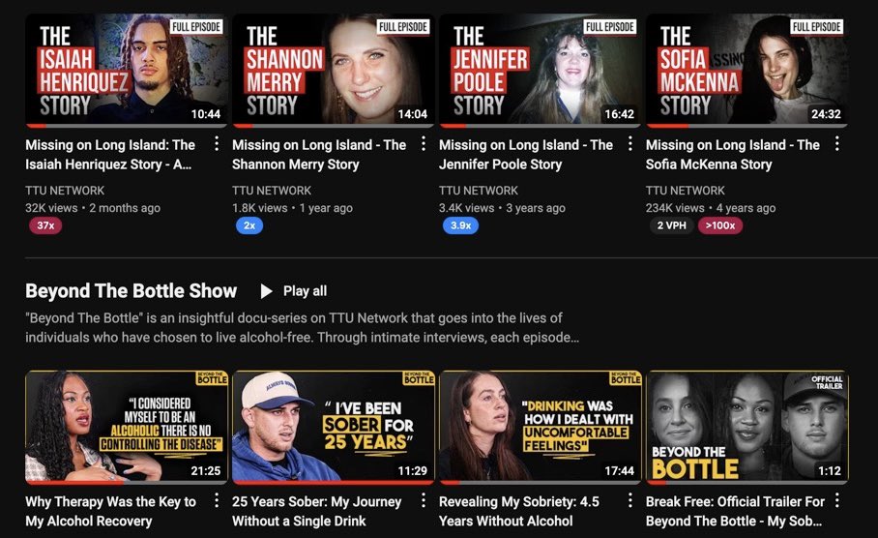Click the 14:04 duration label on Shannon thumbnail
Screen dimensions: 878x538
(x=412, y=114)
